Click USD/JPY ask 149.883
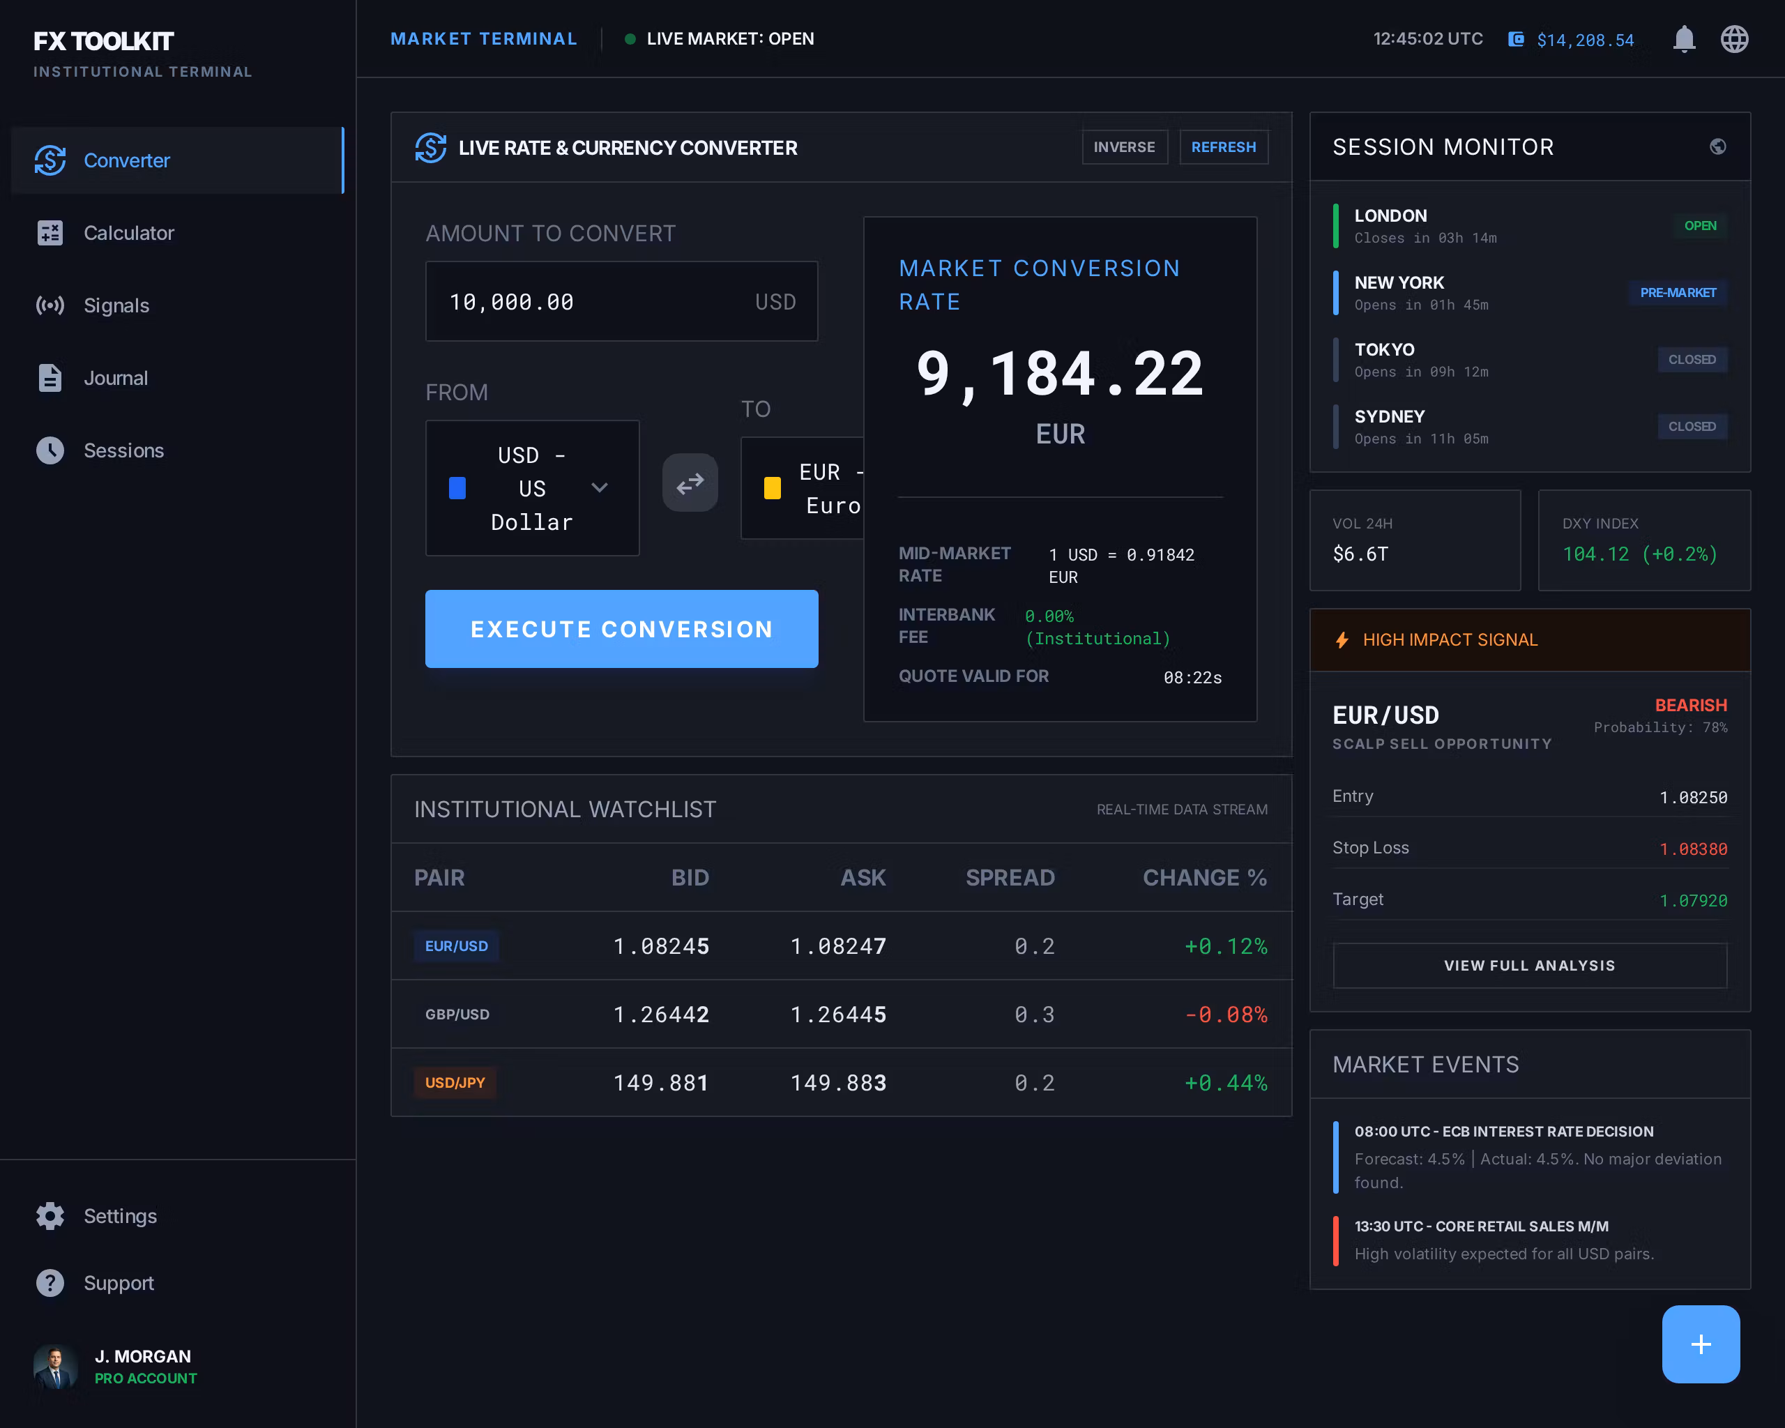The image size is (1785, 1428). pyautogui.click(x=838, y=1083)
